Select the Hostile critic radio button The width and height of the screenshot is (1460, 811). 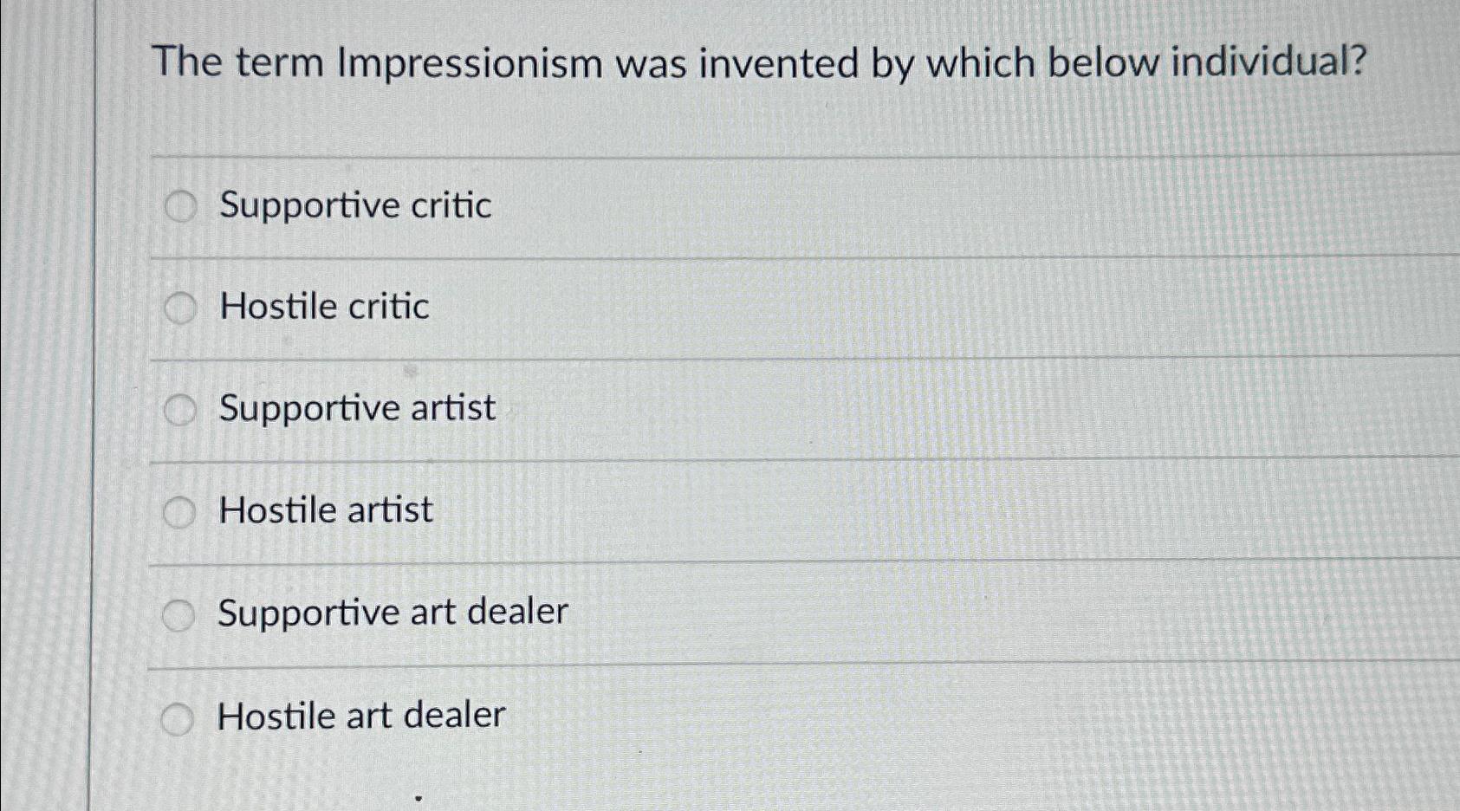pyautogui.click(x=180, y=308)
